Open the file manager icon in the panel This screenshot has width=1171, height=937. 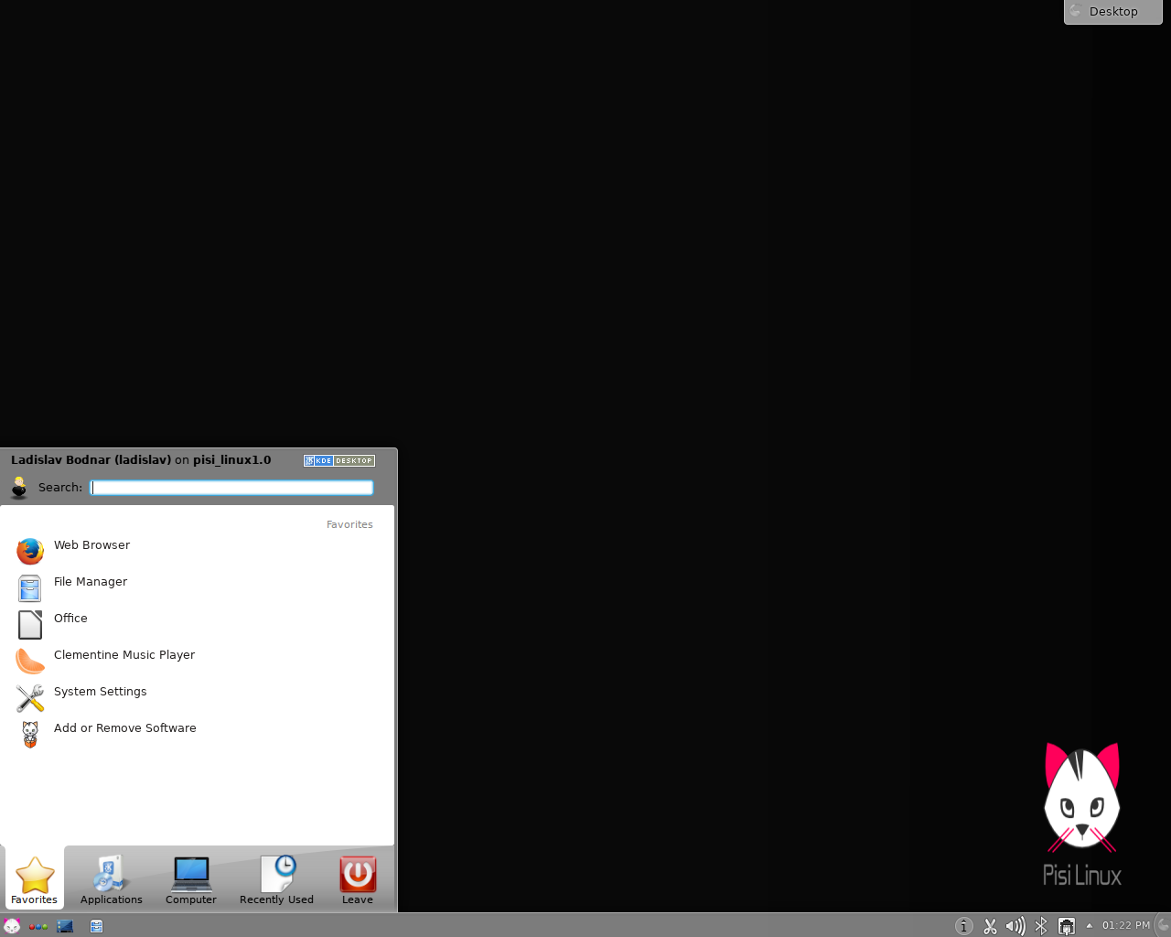[x=96, y=926]
